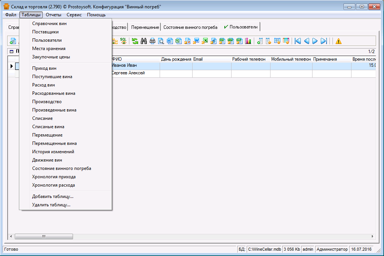This screenshot has height=256, width=384.
Task: Switch to the Перемещение tab
Action: tap(145, 27)
